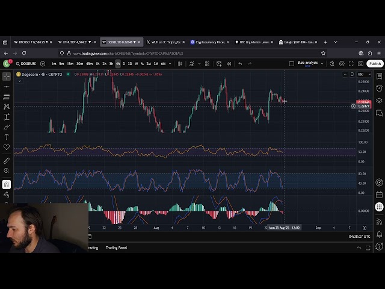Open the watchlist panel icon

pyautogui.click(x=379, y=76)
